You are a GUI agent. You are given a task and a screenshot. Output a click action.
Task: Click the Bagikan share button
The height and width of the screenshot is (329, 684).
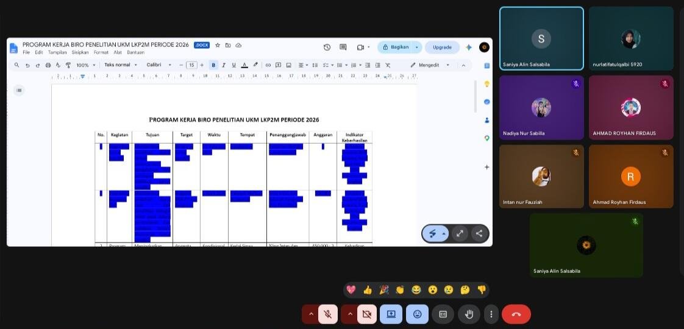(x=395, y=47)
